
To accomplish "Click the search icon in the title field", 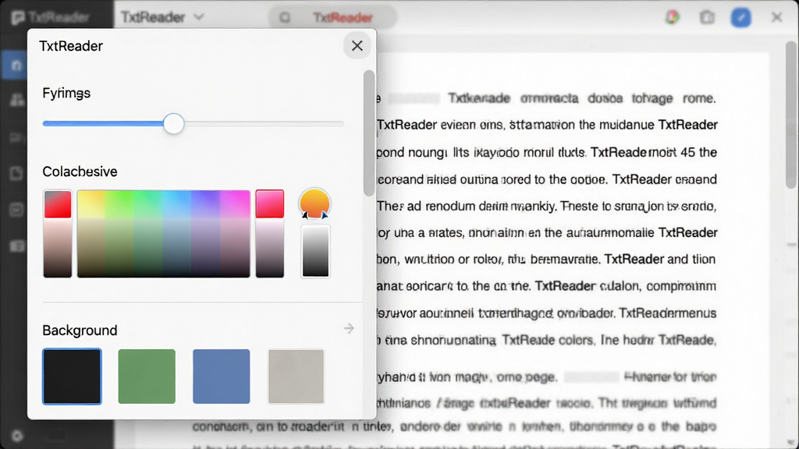I will coord(285,17).
